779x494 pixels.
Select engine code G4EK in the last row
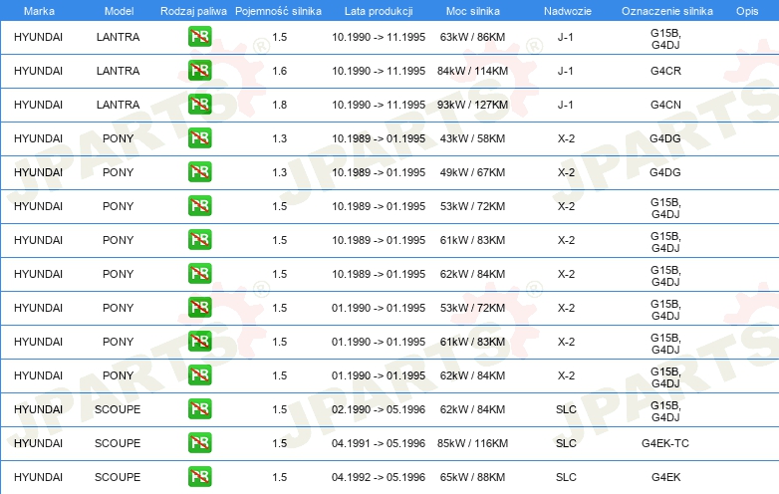pyautogui.click(x=665, y=477)
